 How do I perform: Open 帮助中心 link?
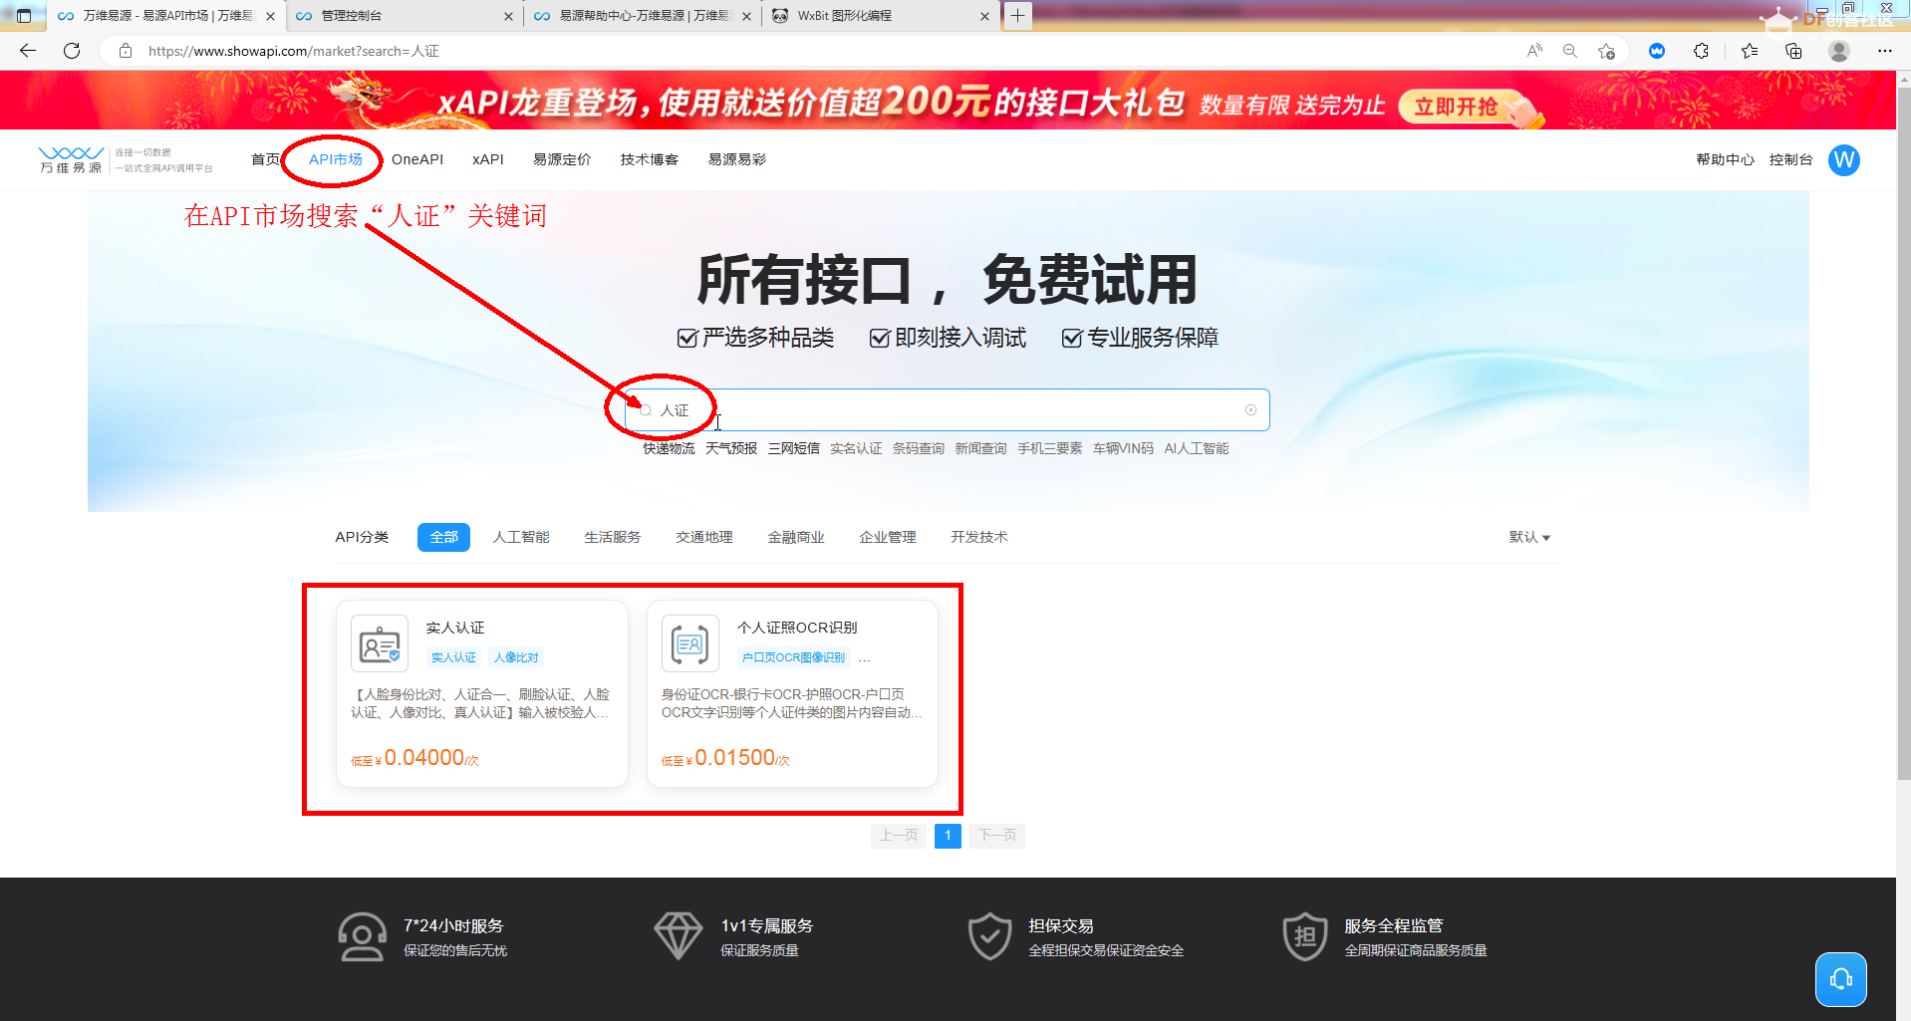click(x=1725, y=159)
